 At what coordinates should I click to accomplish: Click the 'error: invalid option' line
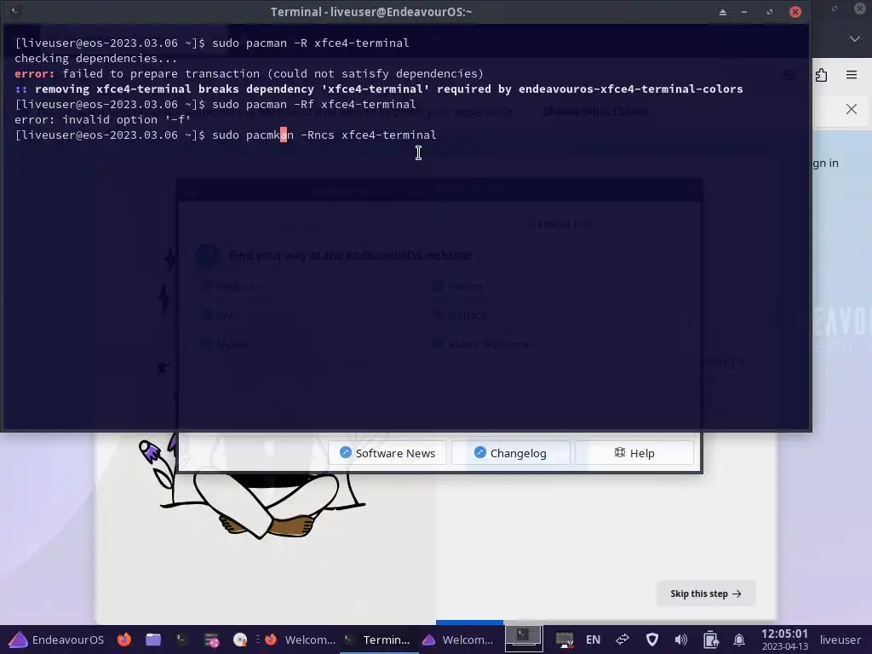102,119
